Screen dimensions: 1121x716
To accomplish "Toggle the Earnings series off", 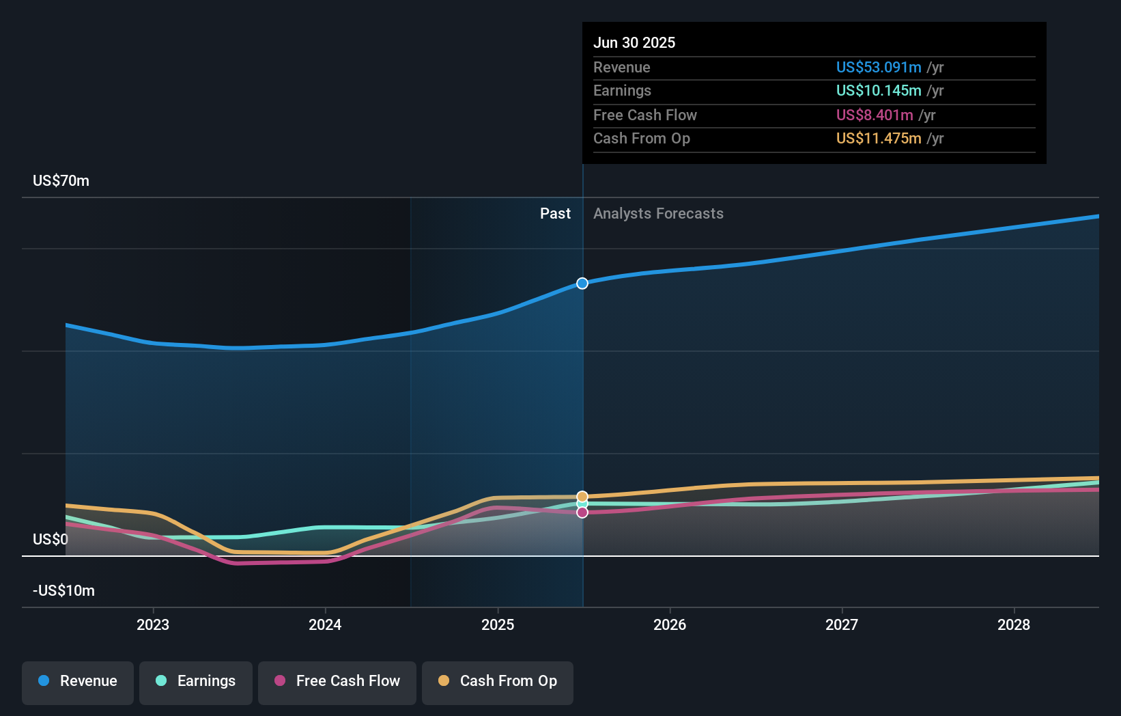I will 195,681.
